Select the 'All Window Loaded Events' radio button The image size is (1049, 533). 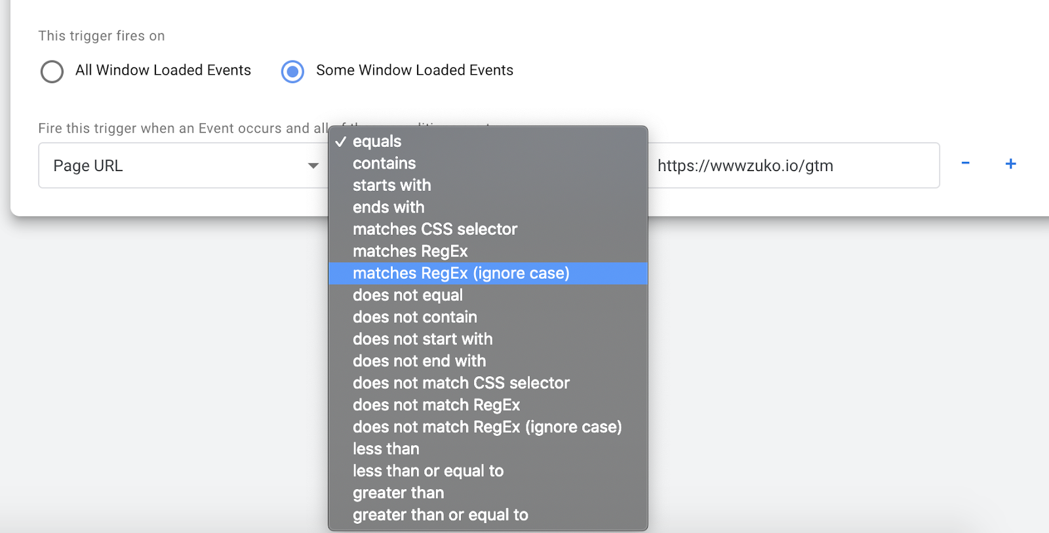(x=52, y=71)
